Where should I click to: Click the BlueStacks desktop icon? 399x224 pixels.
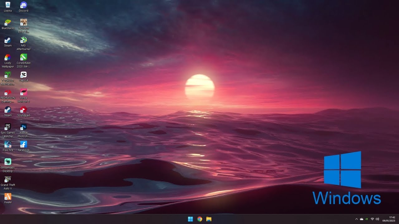(x=8, y=24)
